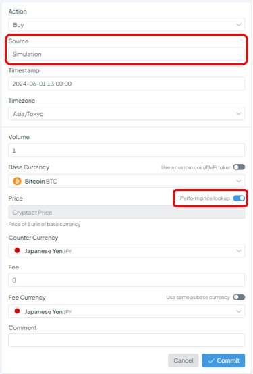Enable Use a custom coin/DeFi token toggle
The image size is (253, 374).
click(239, 167)
